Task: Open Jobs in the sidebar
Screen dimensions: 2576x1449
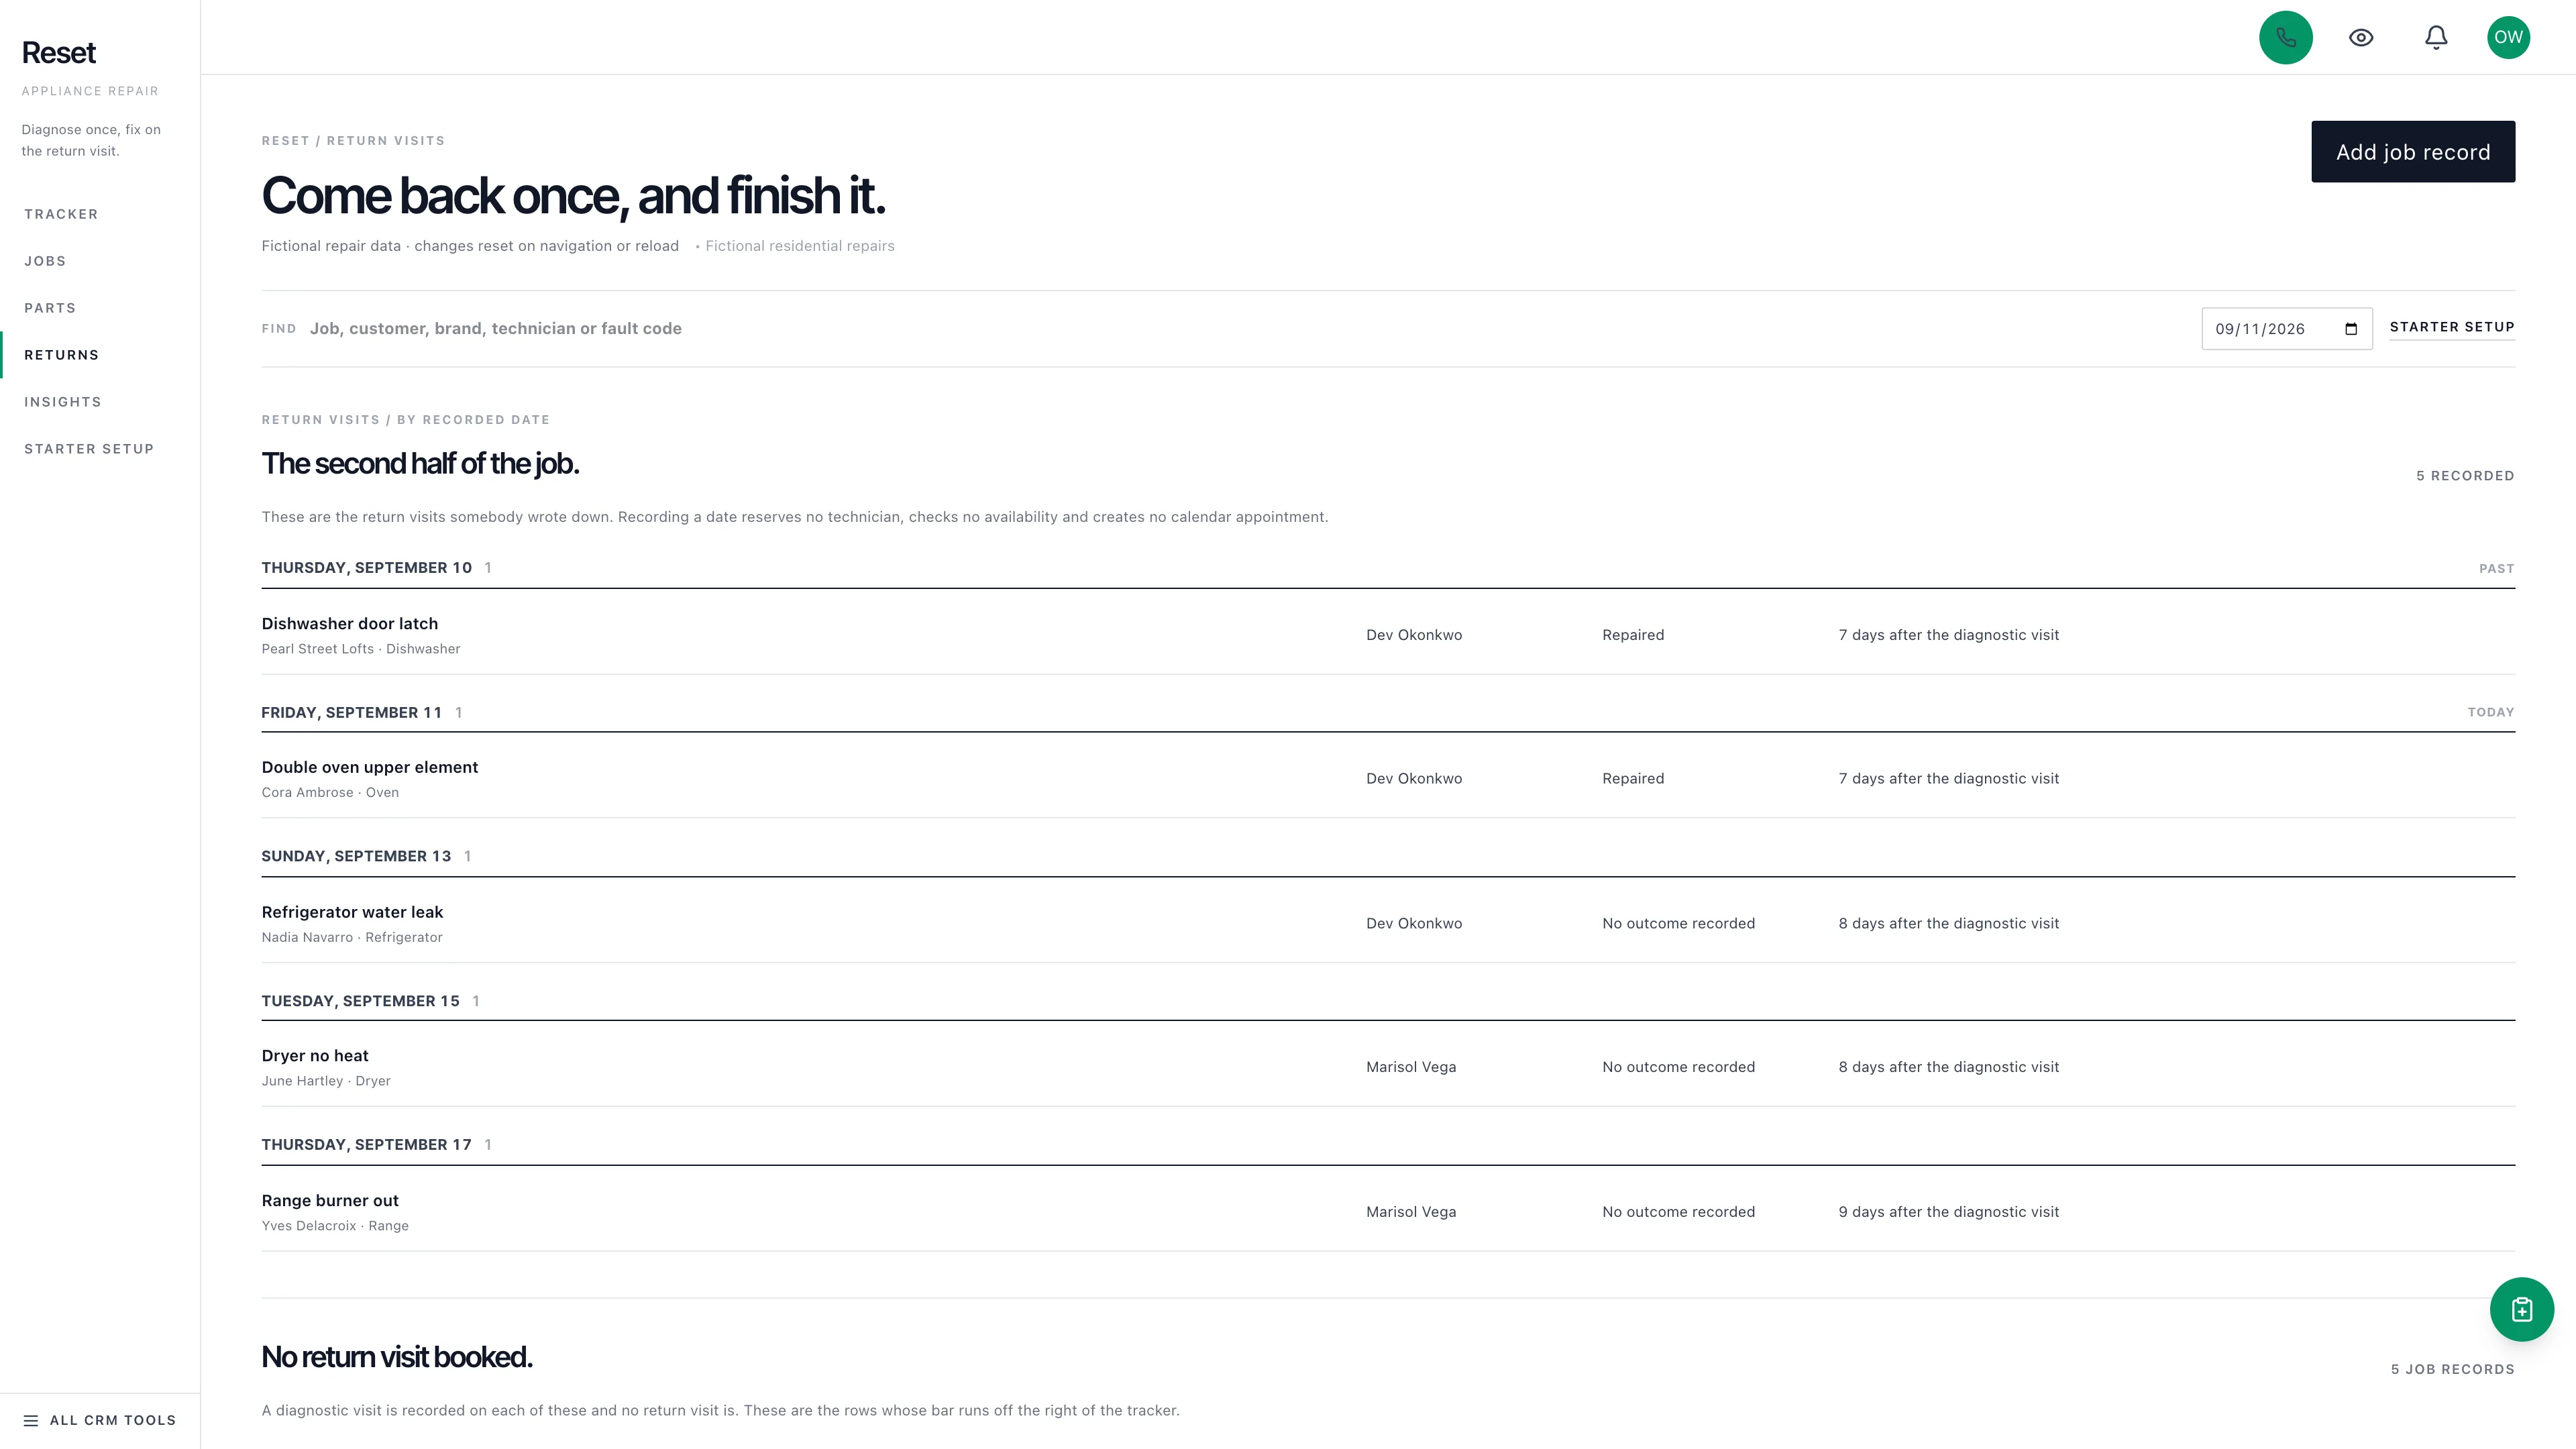Action: click(45, 261)
